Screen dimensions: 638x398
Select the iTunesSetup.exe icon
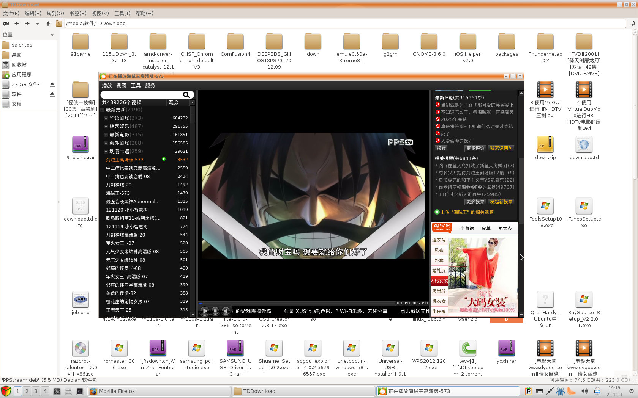(x=584, y=206)
